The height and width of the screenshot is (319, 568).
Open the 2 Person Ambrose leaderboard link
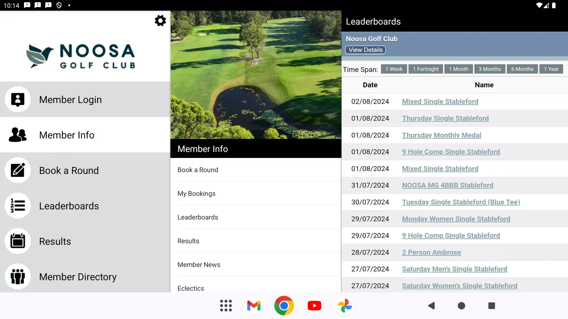(431, 252)
